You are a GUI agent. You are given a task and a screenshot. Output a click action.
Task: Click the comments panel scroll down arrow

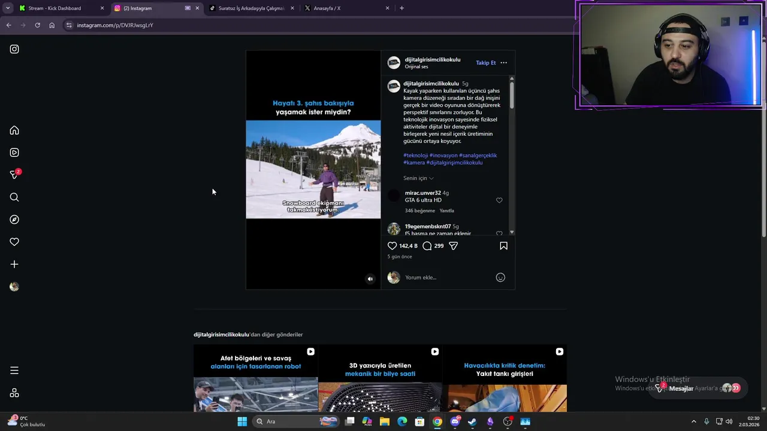point(512,232)
